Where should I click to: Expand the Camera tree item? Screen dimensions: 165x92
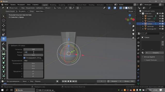[x=143, y=16]
